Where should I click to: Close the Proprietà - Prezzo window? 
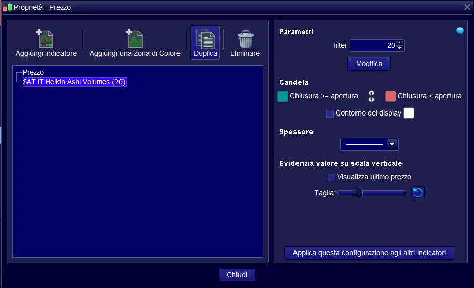[467, 7]
